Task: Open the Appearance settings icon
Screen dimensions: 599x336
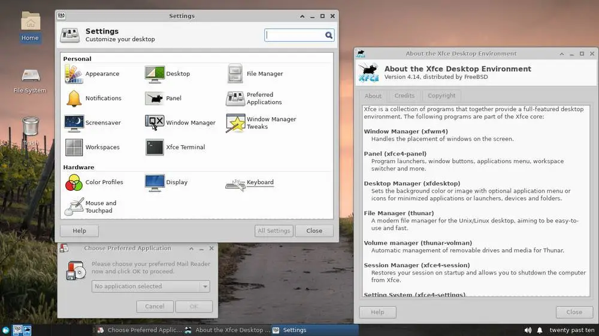Action: [x=74, y=74]
